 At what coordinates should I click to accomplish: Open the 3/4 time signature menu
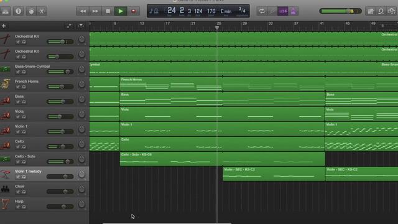[x=242, y=11]
